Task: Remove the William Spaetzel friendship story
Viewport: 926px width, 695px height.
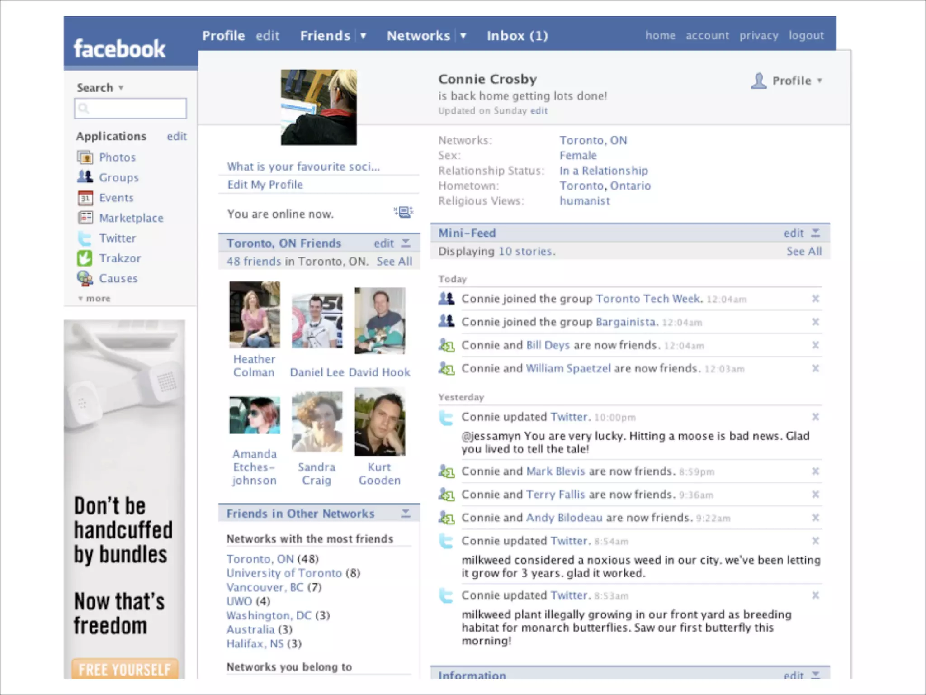Action: click(x=815, y=368)
